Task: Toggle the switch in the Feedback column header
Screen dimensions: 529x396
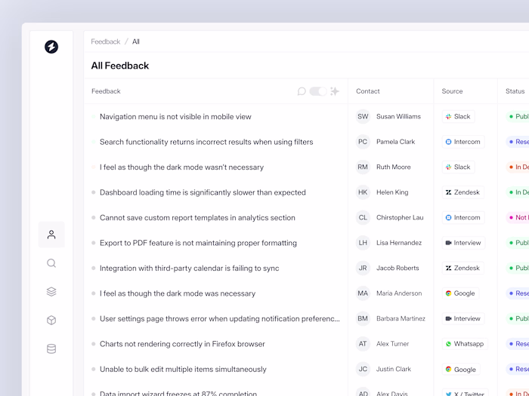Action: (318, 91)
